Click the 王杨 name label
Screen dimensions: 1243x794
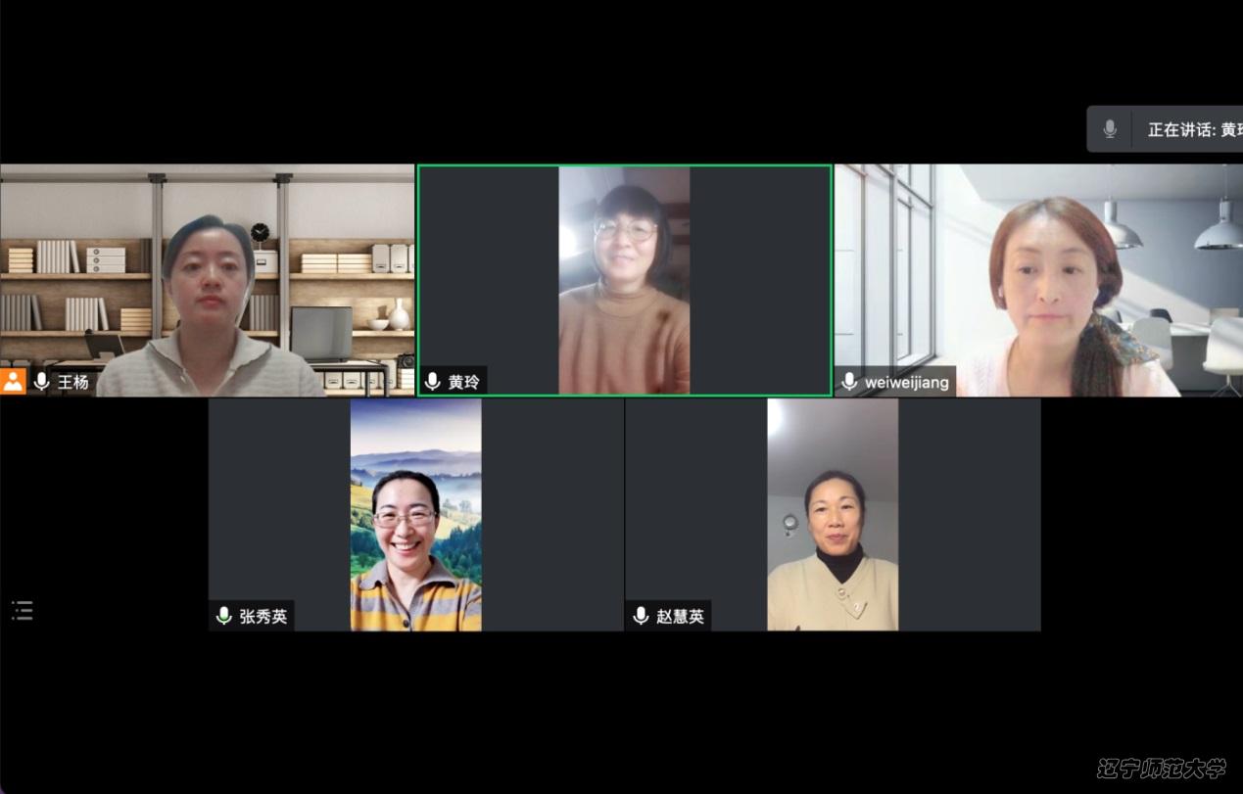point(73,382)
